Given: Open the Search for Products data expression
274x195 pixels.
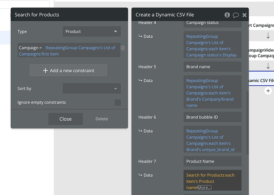Looking at the screenshot, I should (210, 178).
